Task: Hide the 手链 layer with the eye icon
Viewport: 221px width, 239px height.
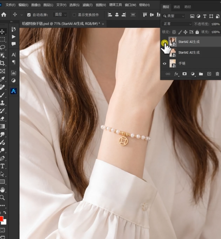Action: pyautogui.click(x=164, y=63)
